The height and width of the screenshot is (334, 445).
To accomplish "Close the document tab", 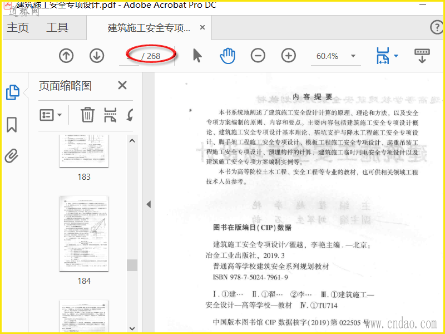I will tap(202, 27).
